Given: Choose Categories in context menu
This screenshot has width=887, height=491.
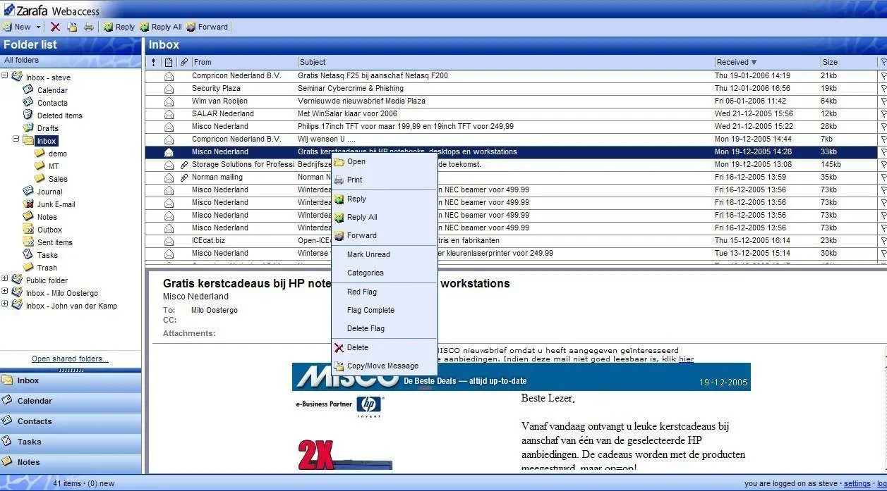Looking at the screenshot, I should 385,273.
